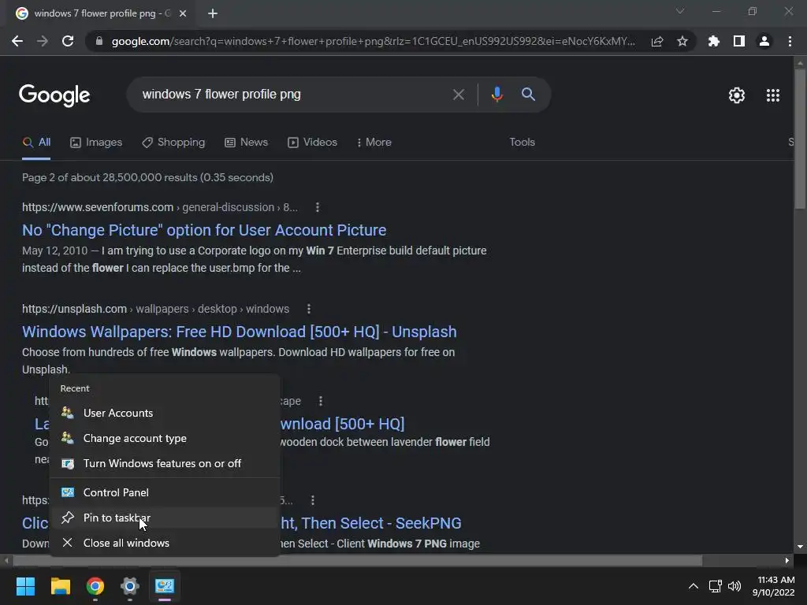The height and width of the screenshot is (605, 807).
Task: Open the sevenforums.com URL breadcrumb
Action: (x=159, y=207)
